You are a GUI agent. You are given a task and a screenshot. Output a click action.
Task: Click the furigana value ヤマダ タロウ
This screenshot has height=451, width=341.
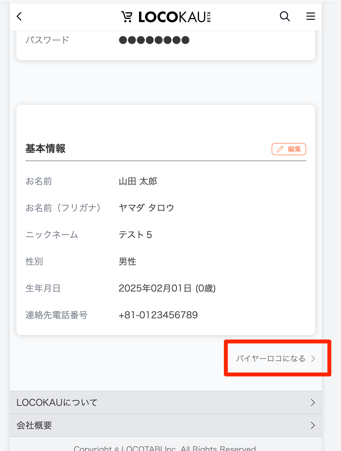tap(146, 208)
